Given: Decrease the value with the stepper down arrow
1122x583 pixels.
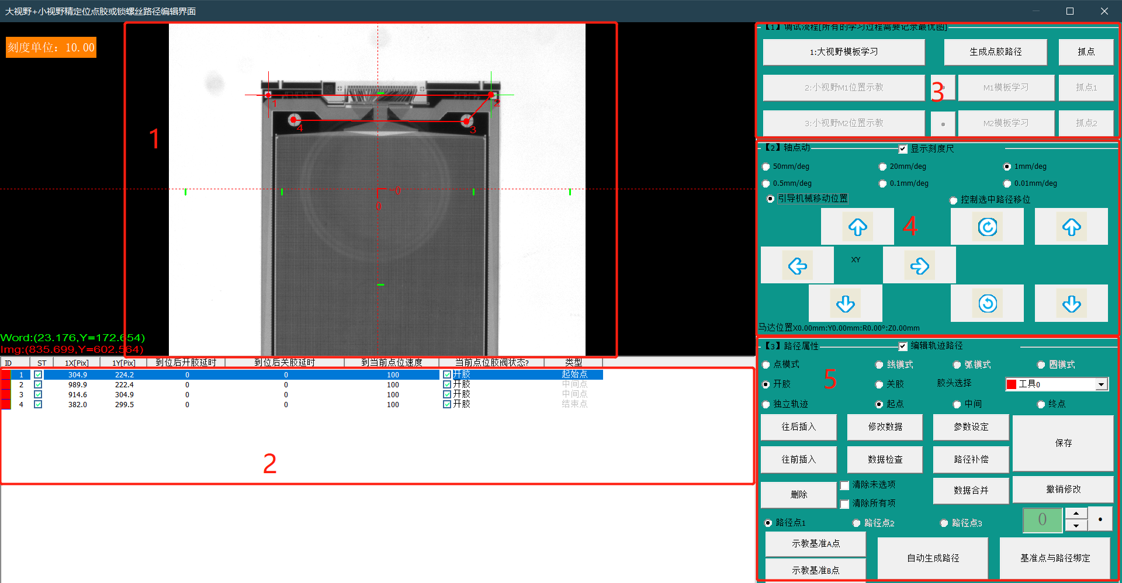Looking at the screenshot, I should coord(1076,526).
